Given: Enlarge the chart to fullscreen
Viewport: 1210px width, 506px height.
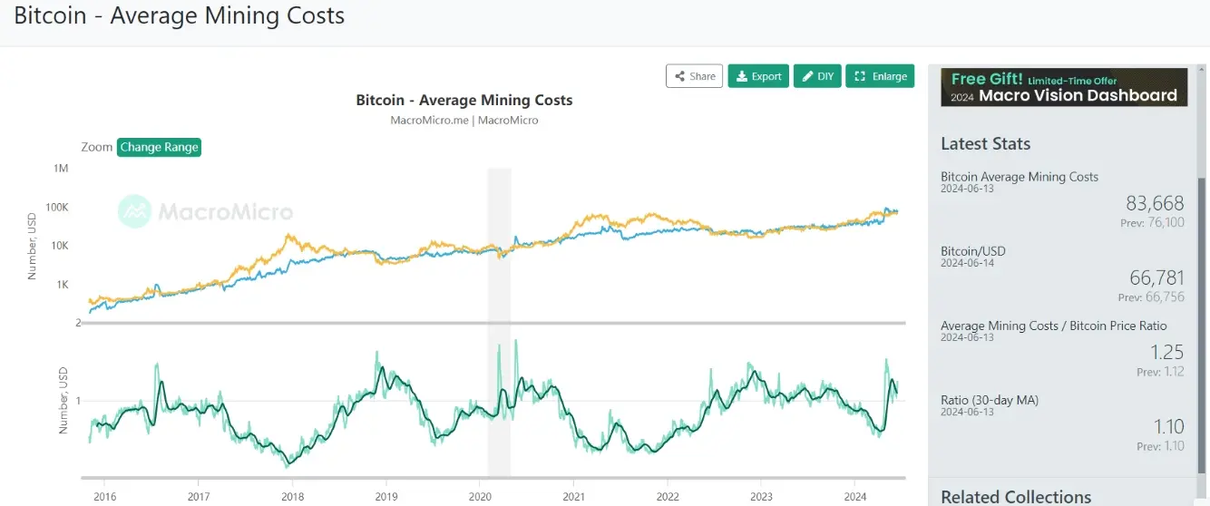Looking at the screenshot, I should [x=880, y=76].
